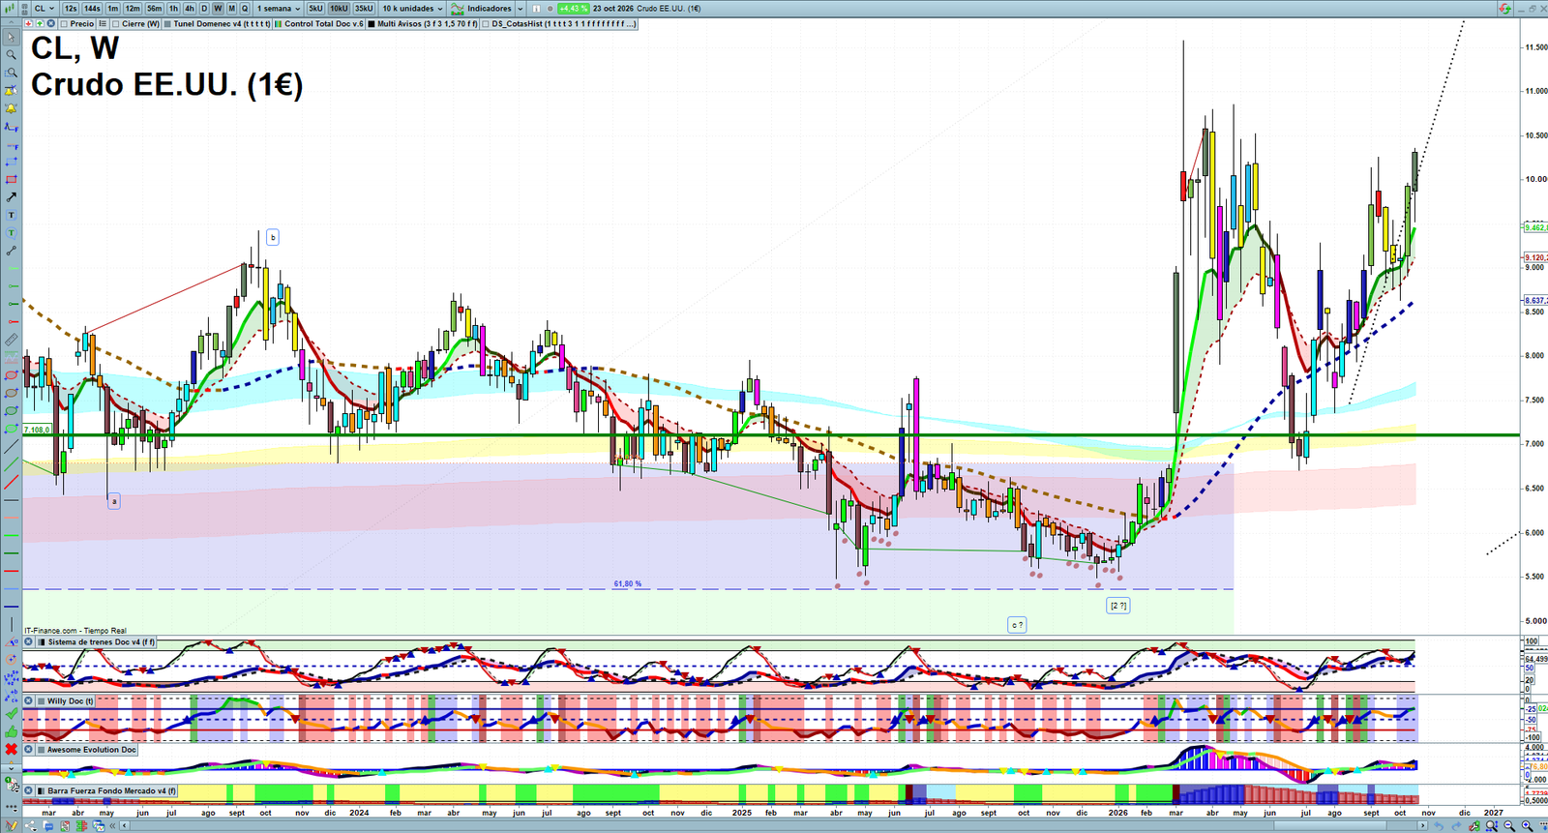Switch to the 4h timeframe
1548x833 pixels.
[x=190, y=8]
